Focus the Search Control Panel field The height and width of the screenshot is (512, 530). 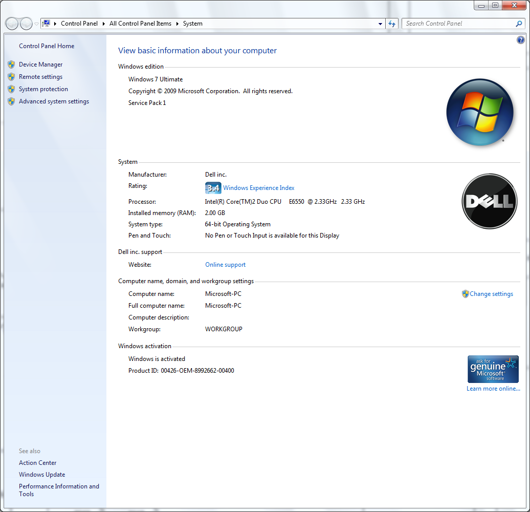tap(458, 24)
